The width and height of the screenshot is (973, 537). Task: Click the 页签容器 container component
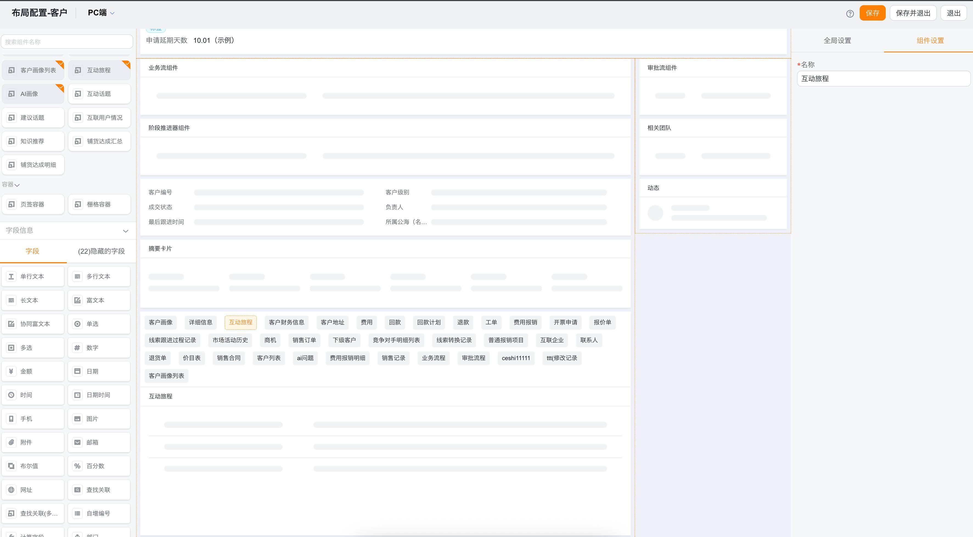point(33,204)
